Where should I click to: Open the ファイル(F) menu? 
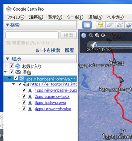[15, 17]
